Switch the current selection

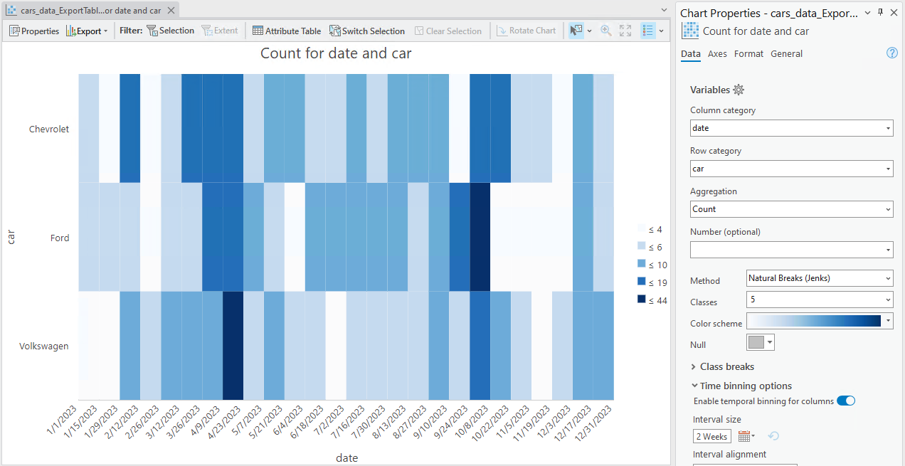point(367,31)
